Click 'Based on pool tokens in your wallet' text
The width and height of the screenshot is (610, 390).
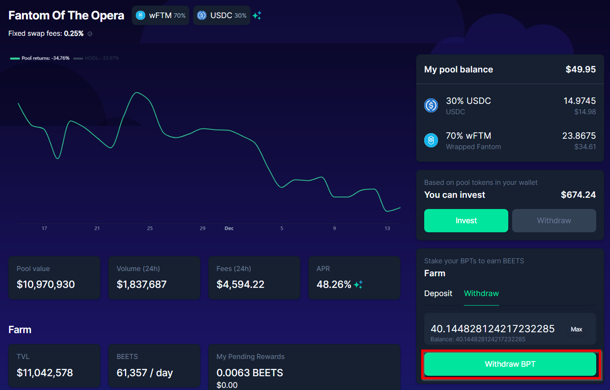[481, 182]
